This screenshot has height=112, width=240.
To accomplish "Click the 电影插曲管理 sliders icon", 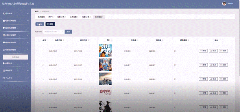I will 4,50.
